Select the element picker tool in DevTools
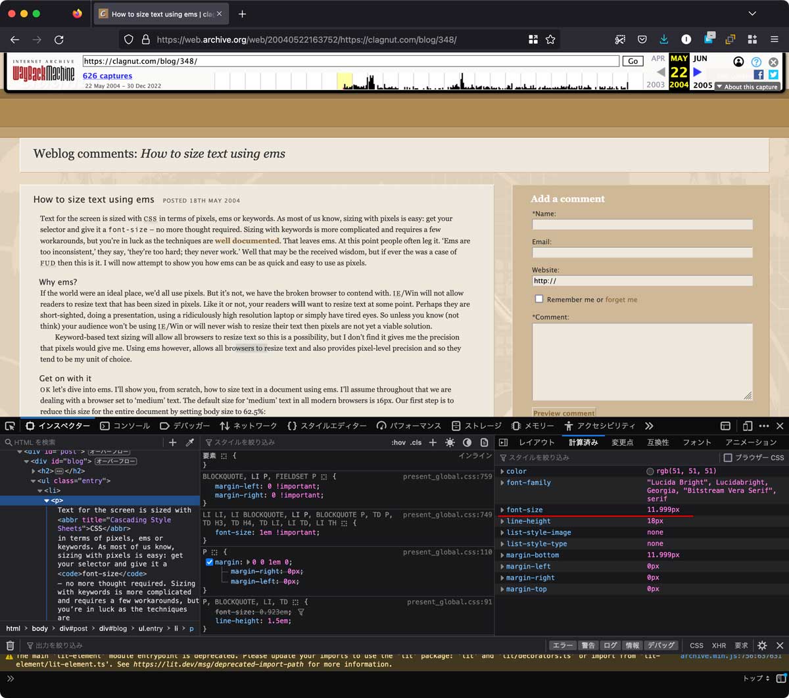 point(10,425)
